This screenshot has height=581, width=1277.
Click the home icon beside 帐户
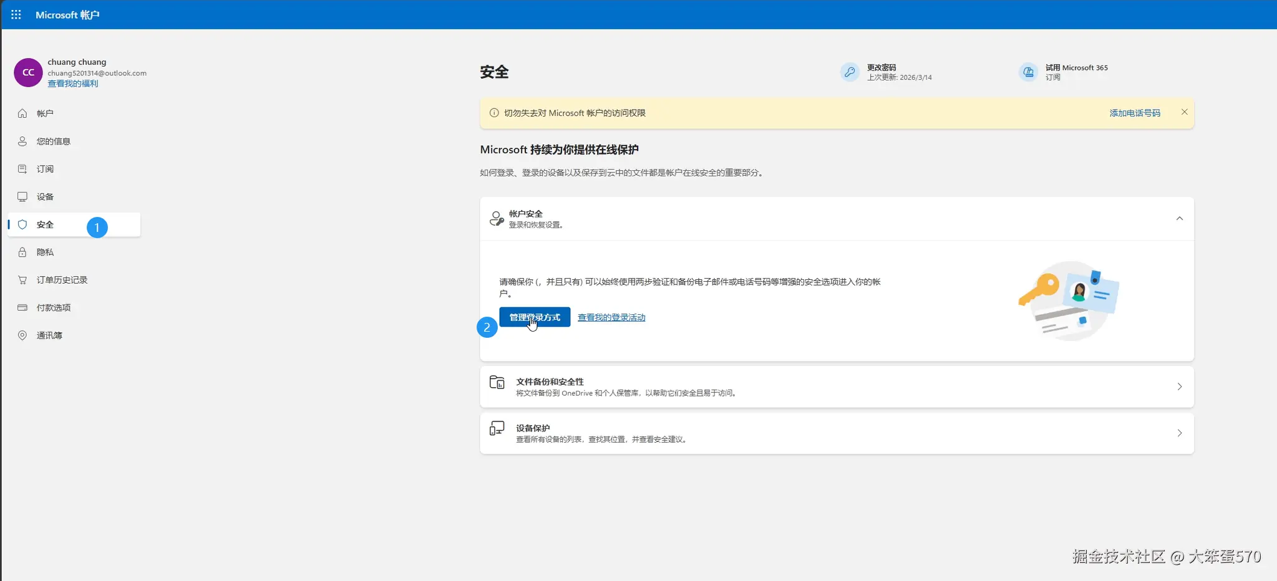(x=22, y=113)
